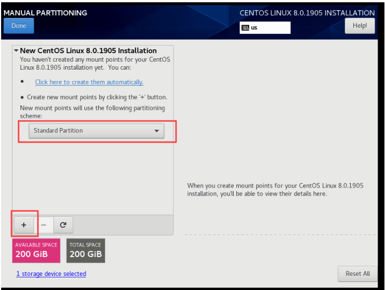Click the reload storage configuration icon

coord(63,225)
